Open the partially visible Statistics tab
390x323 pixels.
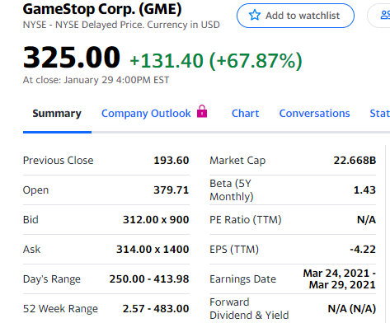pyautogui.click(x=380, y=114)
